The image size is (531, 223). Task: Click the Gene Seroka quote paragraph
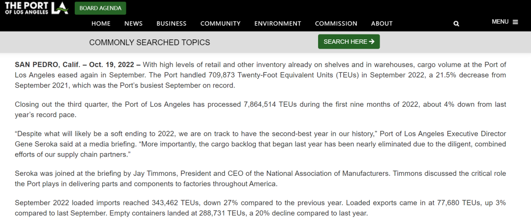(260, 144)
